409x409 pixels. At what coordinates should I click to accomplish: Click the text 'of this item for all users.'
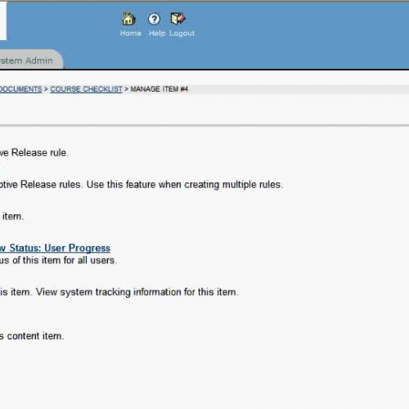point(65,260)
